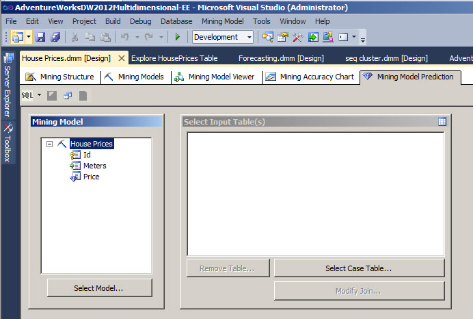473x319 pixels.
Task: Open the New Project dropdown arrow
Action: tap(29, 37)
